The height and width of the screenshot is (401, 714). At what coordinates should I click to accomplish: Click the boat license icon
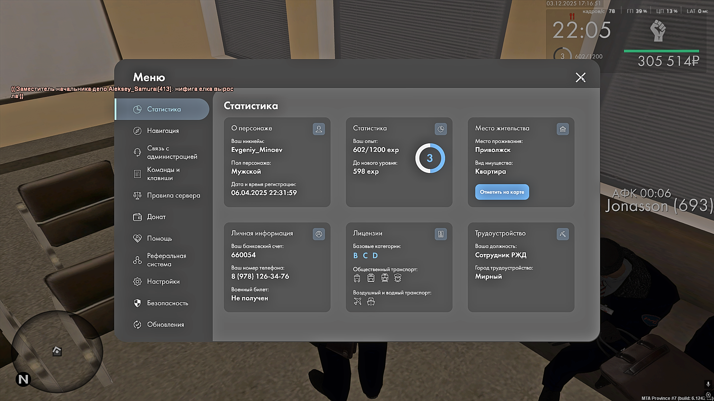pyautogui.click(x=371, y=301)
